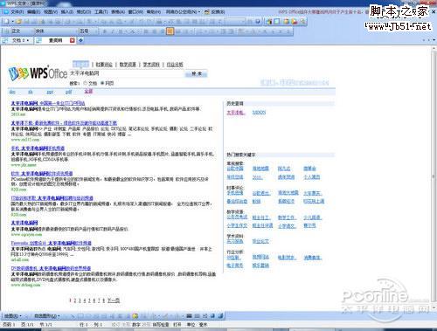This screenshot has height=331, width=437.
Task: Click the line style icon in drawing toolbar
Action: [x=189, y=316]
